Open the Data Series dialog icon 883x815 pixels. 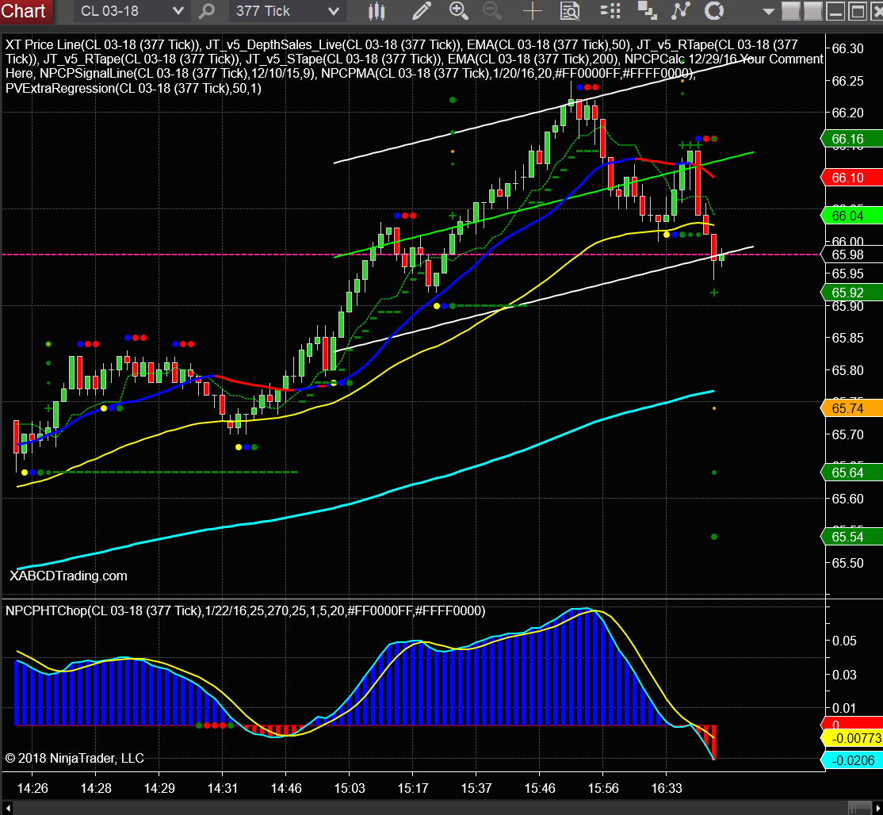tap(647, 10)
